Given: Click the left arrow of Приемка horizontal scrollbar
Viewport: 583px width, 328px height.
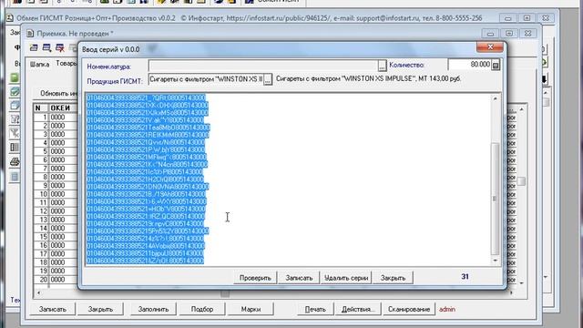Looking at the screenshot, I should tap(38, 293).
